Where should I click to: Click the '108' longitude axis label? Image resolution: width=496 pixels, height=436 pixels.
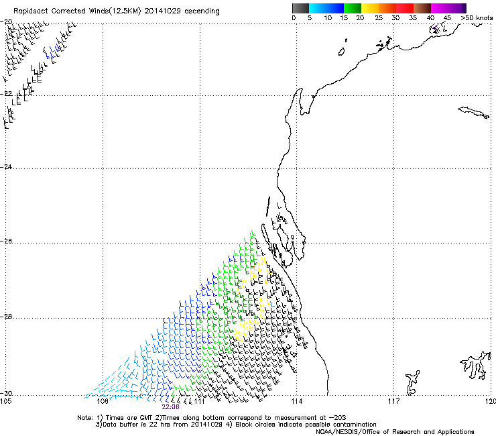[103, 402]
